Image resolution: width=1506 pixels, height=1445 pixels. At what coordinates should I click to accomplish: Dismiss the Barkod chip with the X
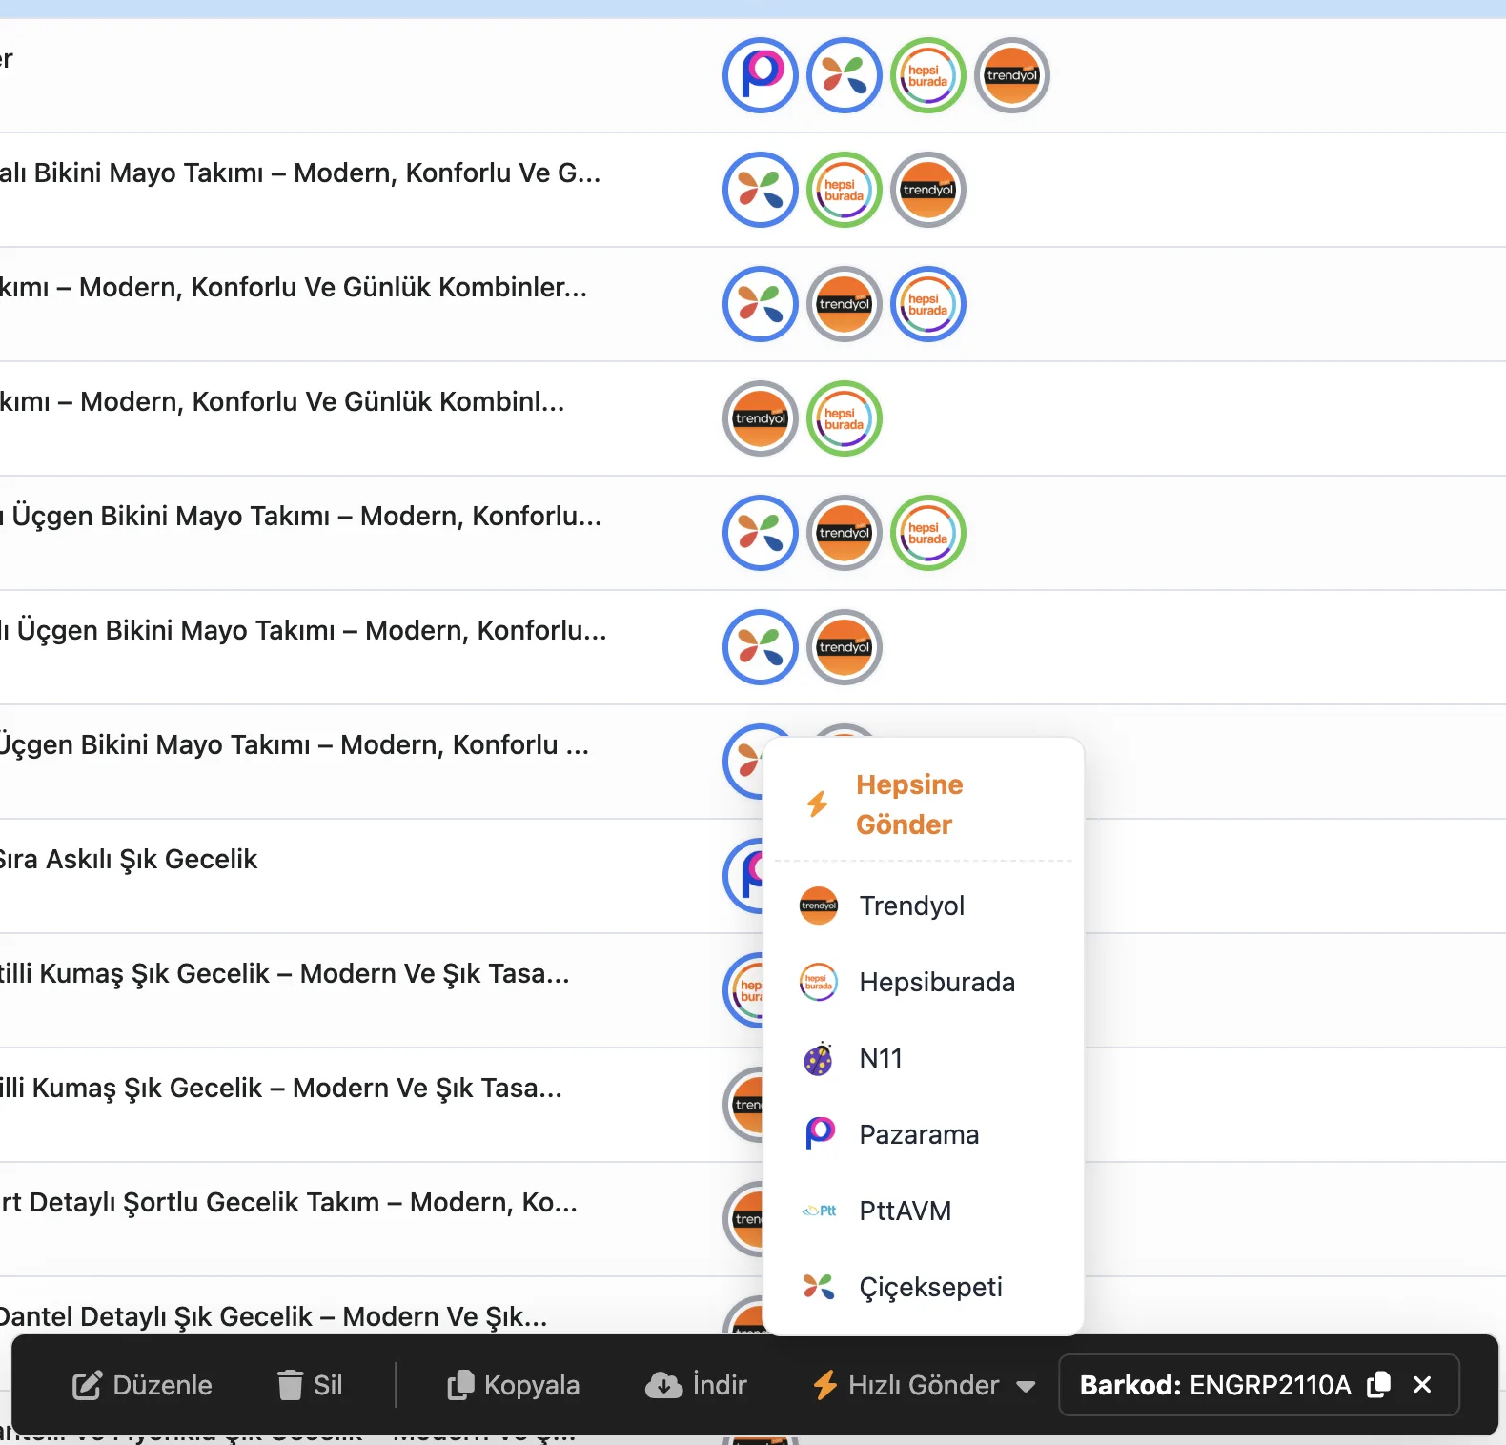click(1422, 1385)
